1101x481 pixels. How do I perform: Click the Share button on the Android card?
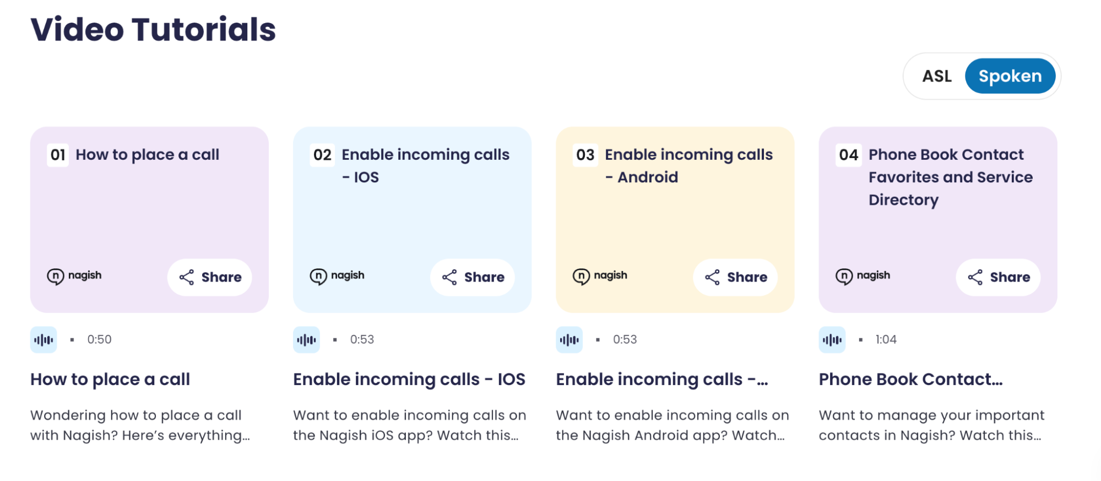[735, 277]
